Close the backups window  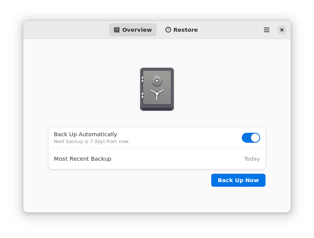click(x=282, y=30)
